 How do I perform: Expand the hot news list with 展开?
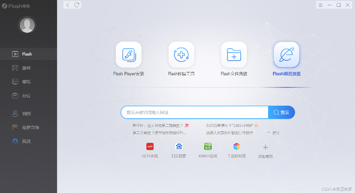coord(273,133)
